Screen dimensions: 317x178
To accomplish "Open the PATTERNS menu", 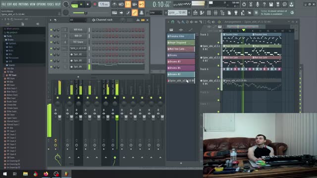I will click(x=24, y=4).
